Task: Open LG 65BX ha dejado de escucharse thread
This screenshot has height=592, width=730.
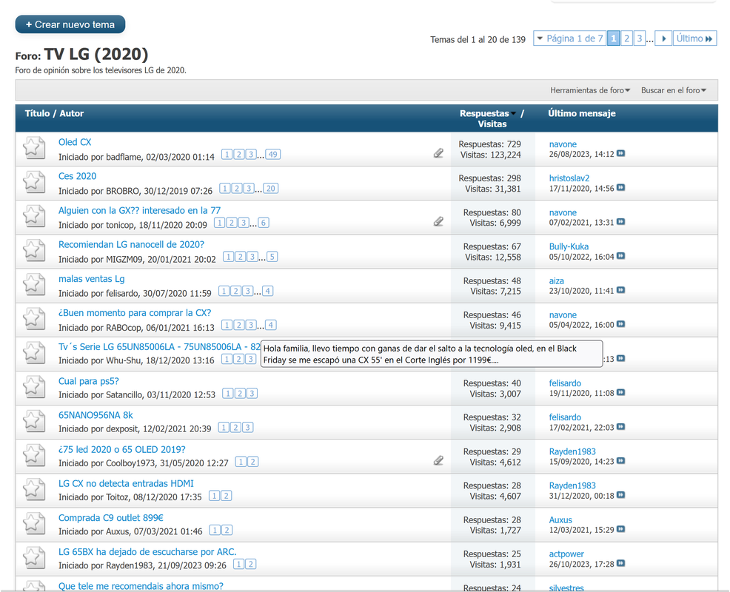Action: click(147, 552)
